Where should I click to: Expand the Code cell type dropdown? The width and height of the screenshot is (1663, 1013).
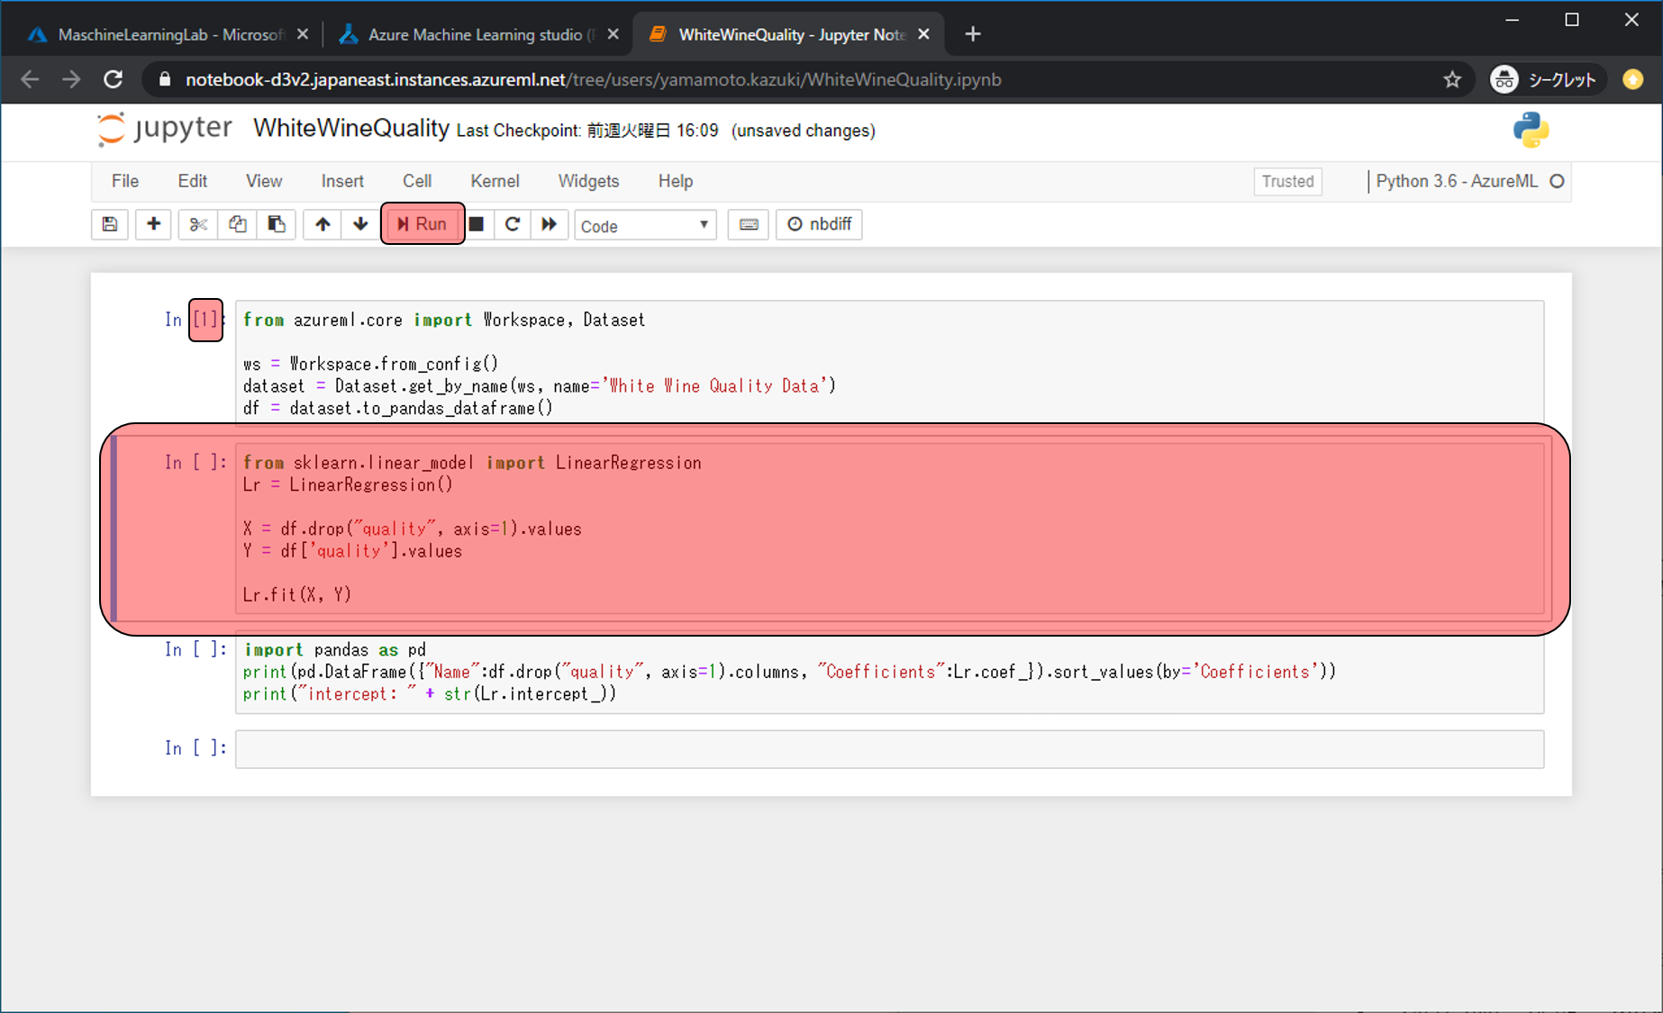(645, 226)
